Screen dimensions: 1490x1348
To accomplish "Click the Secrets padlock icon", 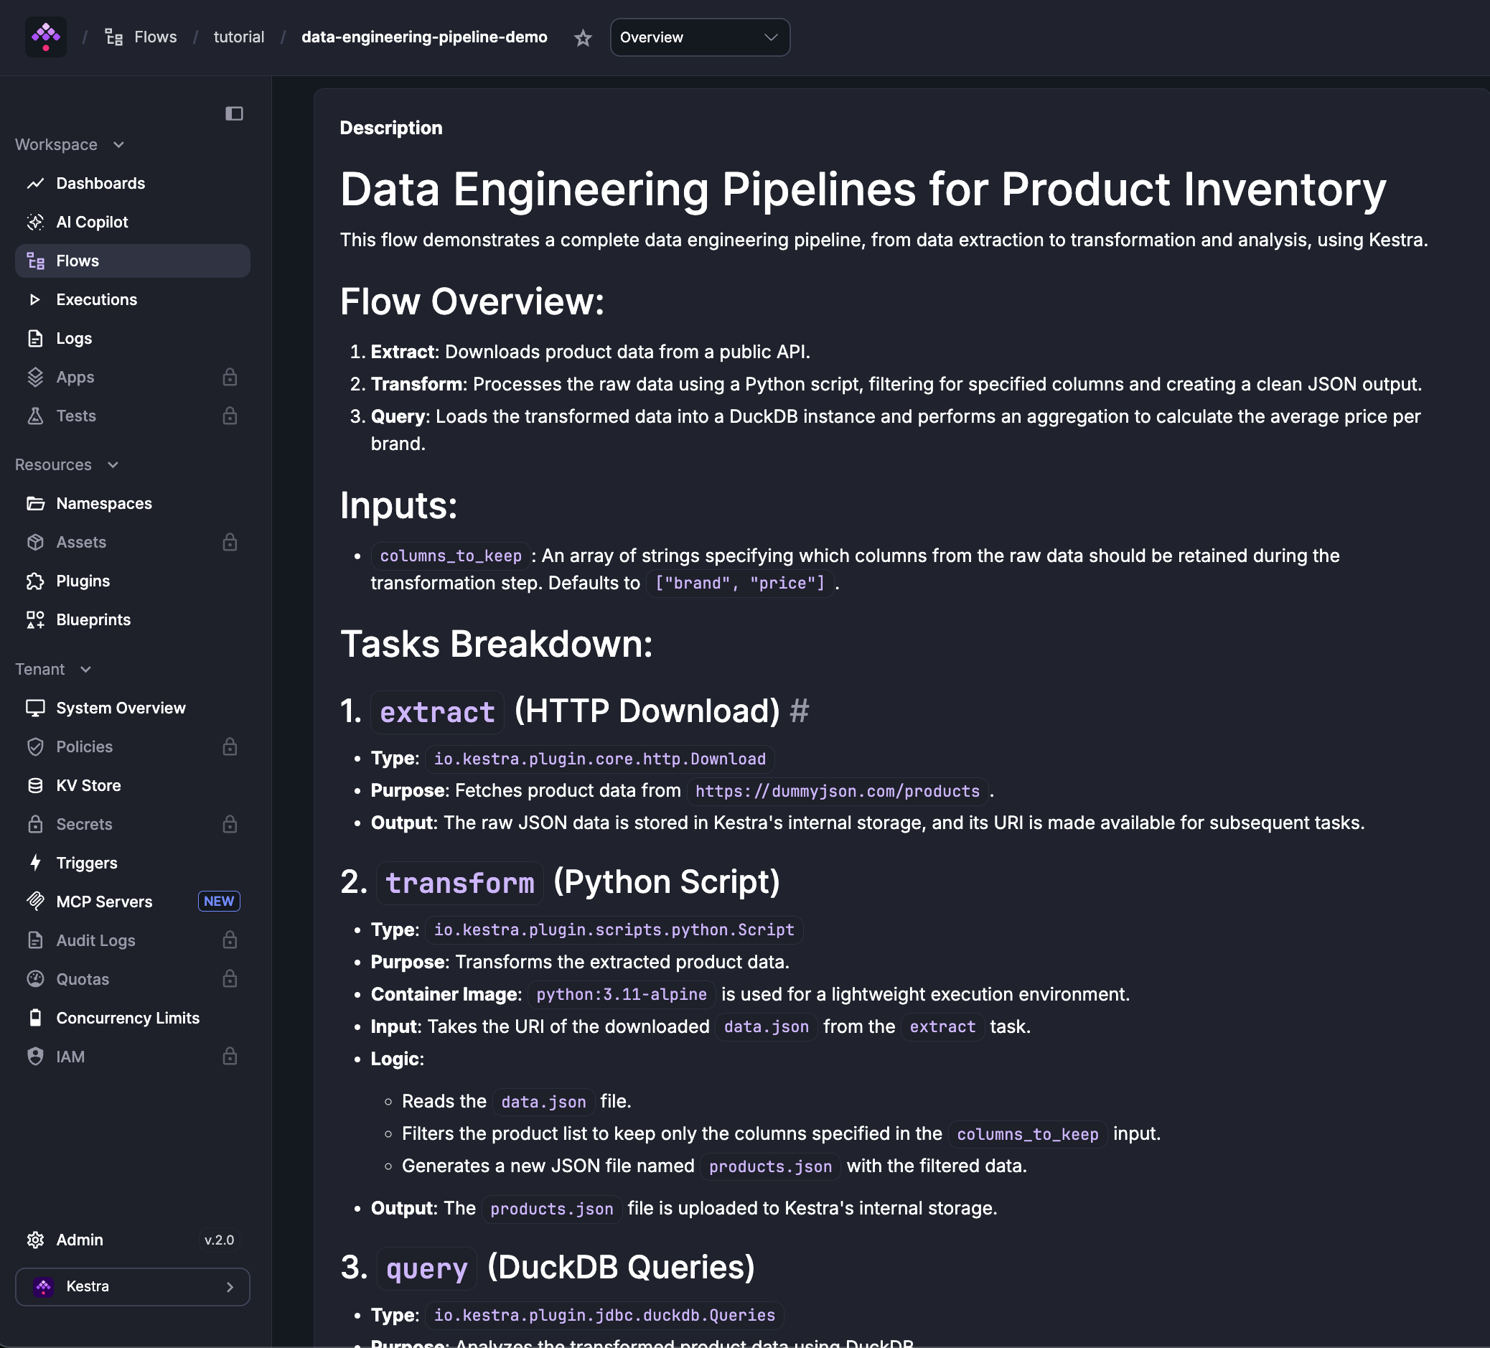I will coord(35,824).
